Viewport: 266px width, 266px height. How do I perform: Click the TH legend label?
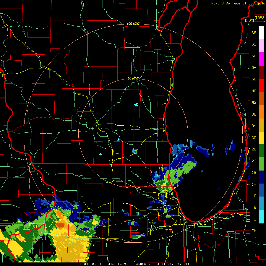[x=254, y=231]
